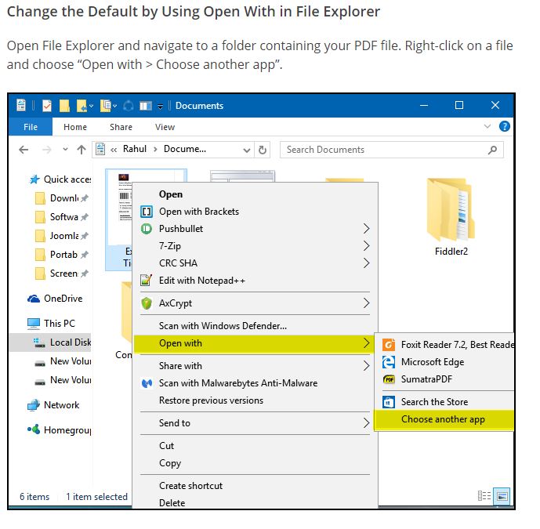
Task: Open the View ribbon tab
Action: pos(165,127)
